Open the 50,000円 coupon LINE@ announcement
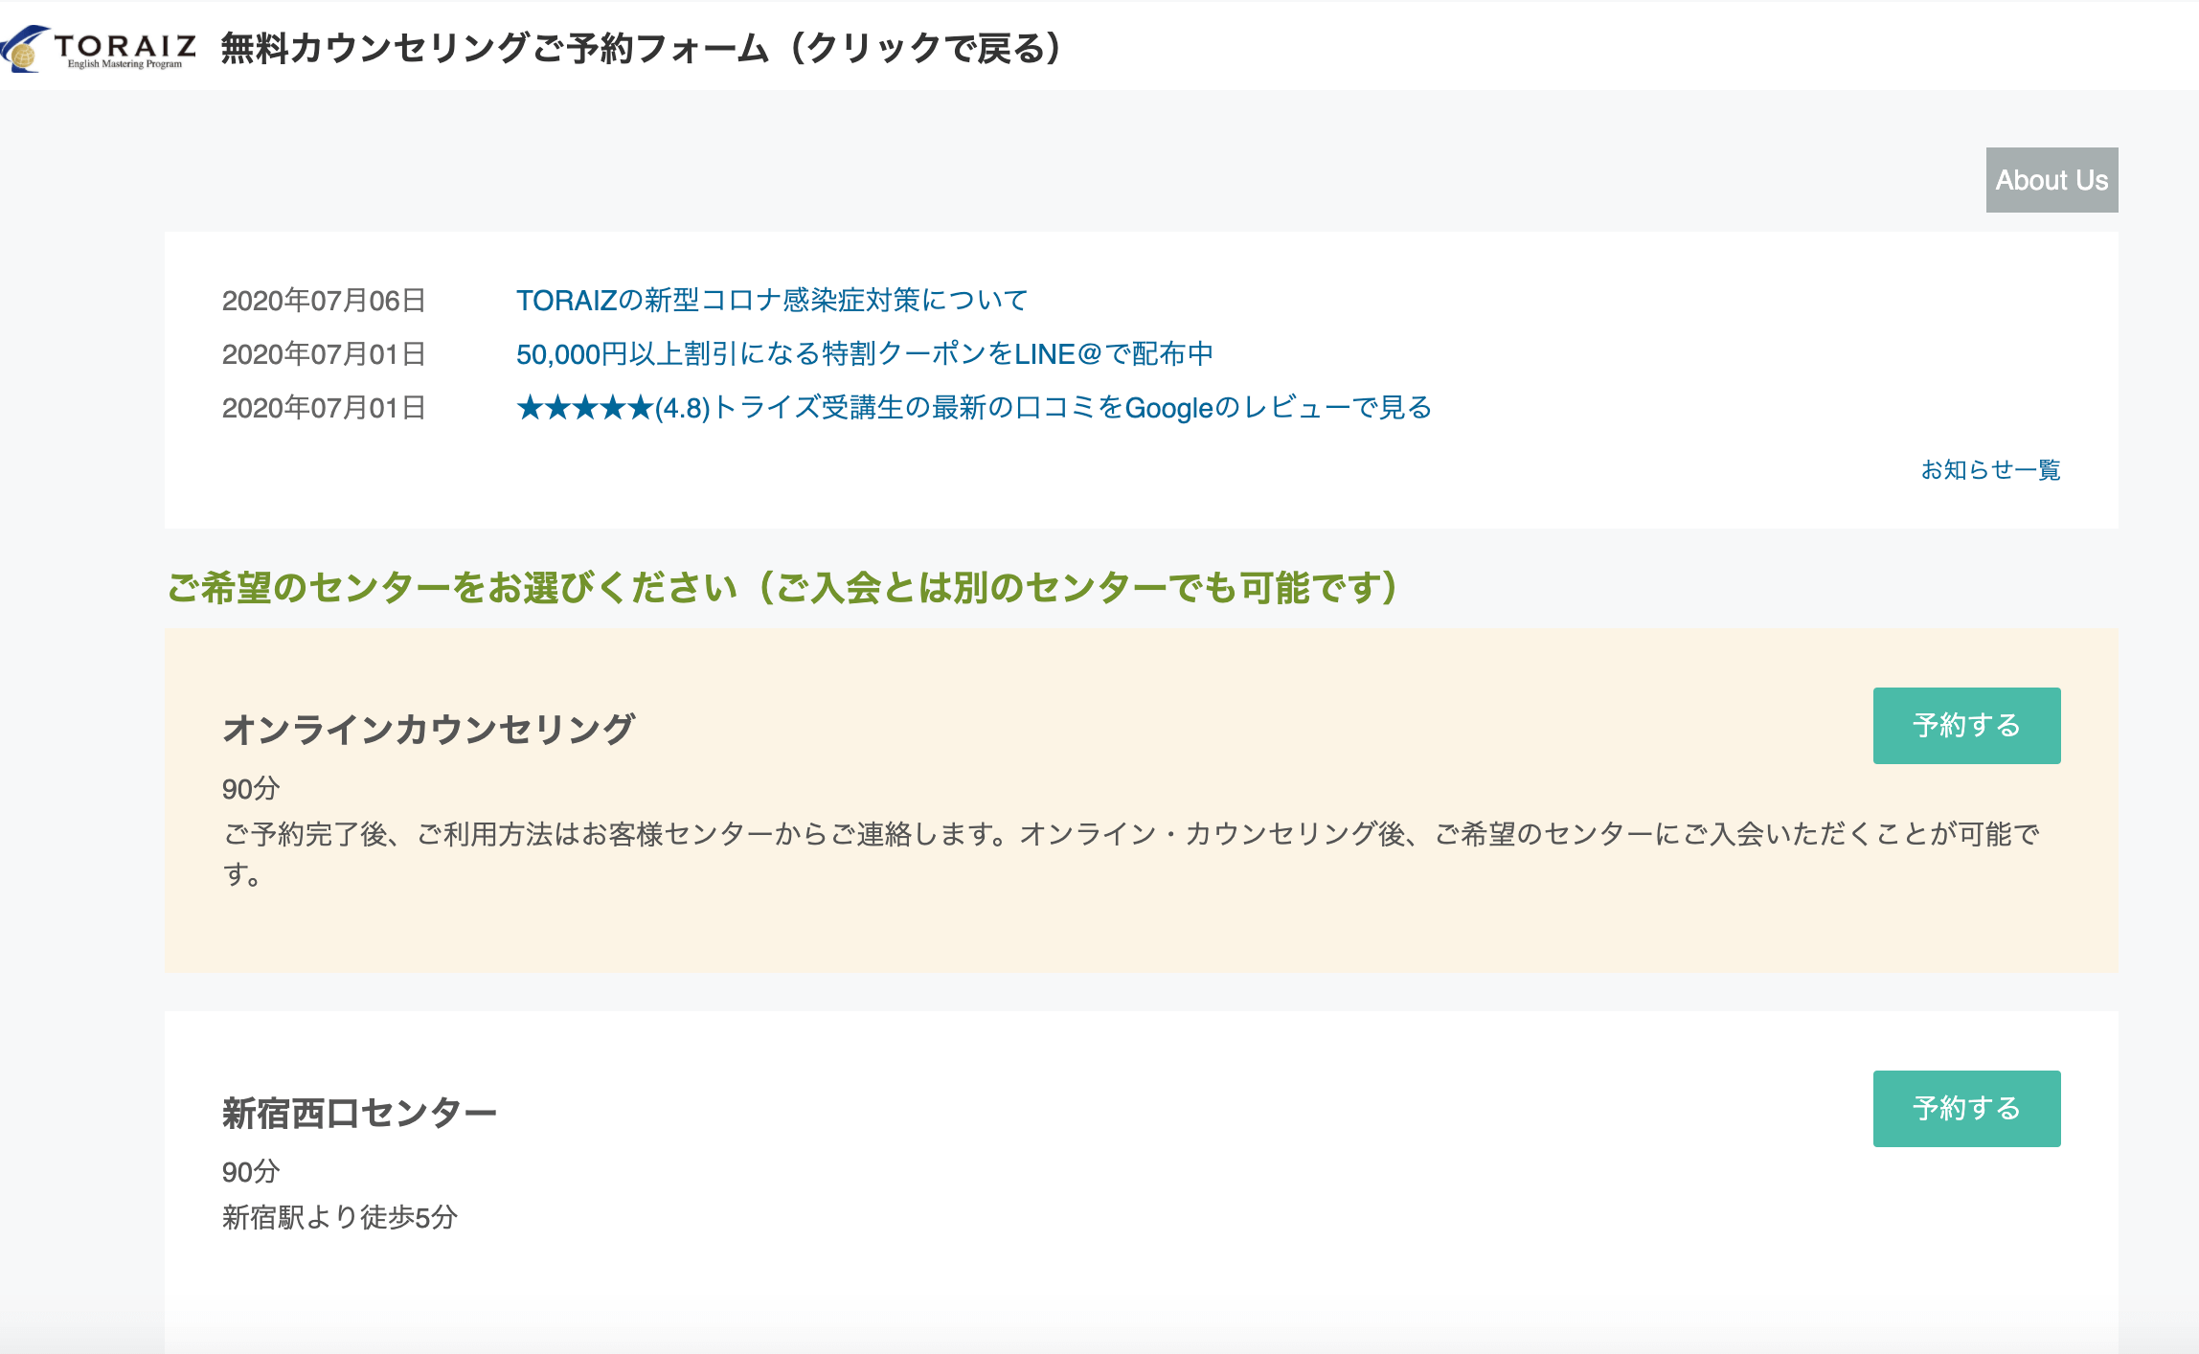The width and height of the screenshot is (2199, 1354). [864, 354]
